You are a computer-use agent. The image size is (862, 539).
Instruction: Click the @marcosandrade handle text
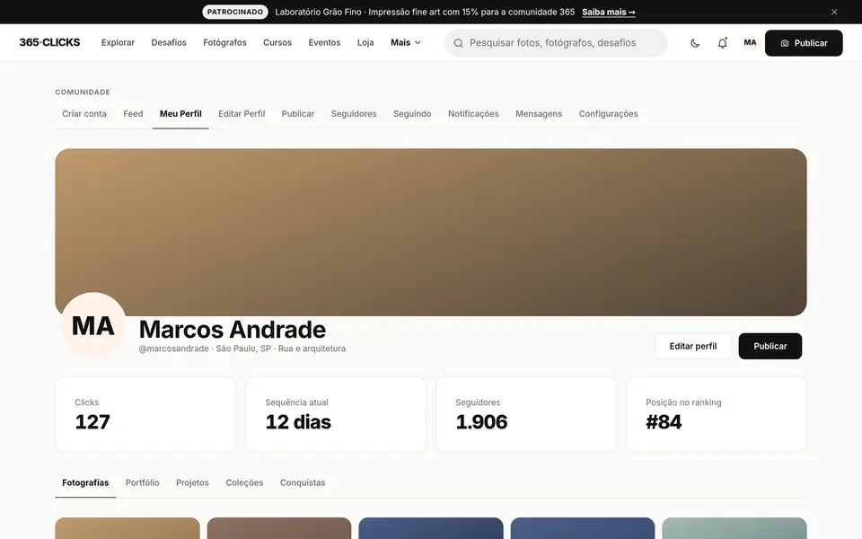point(173,349)
